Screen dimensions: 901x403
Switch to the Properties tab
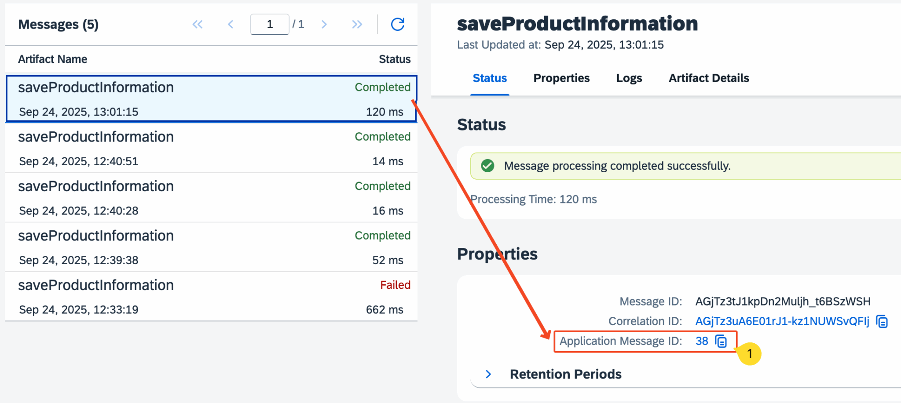[561, 78]
